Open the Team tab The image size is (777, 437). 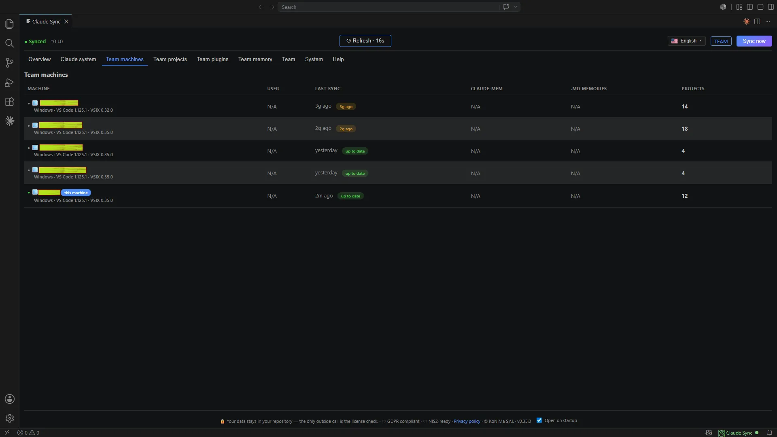pyautogui.click(x=289, y=59)
